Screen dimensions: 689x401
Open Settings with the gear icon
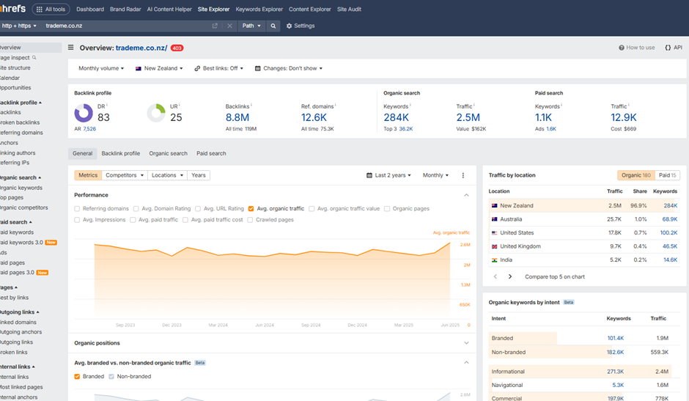(301, 26)
